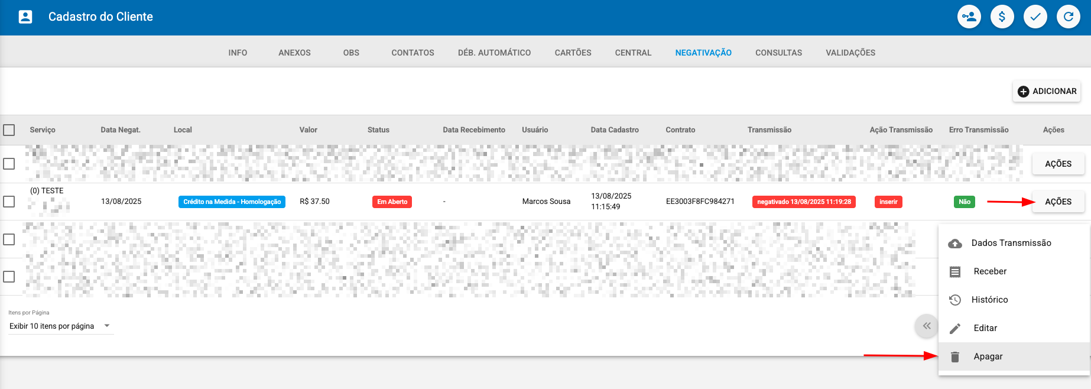Check the last row's checkbox
This screenshot has width=1091, height=389.
point(9,277)
